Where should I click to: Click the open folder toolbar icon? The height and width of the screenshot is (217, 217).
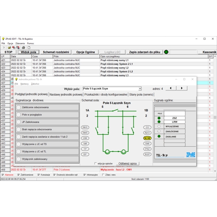coord(9,47)
